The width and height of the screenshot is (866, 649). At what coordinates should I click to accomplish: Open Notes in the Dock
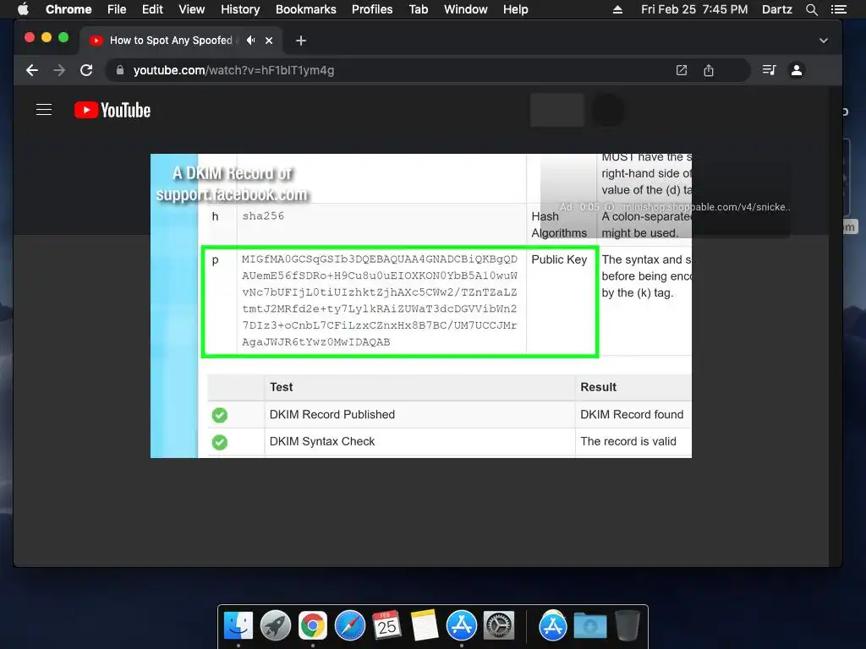pos(425,625)
